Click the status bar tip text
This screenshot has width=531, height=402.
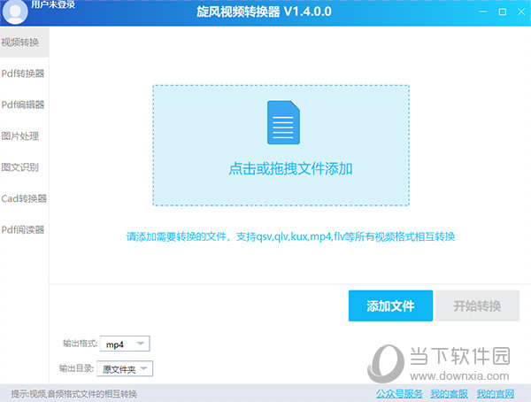[74, 394]
